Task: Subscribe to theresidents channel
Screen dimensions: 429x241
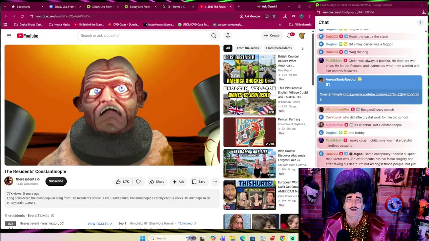Action: (56, 181)
